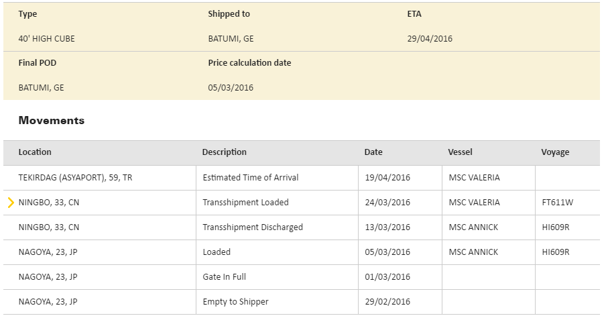Image resolution: width=608 pixels, height=318 pixels.
Task: Click the Empty to Shipper entry
Action: pos(235,302)
